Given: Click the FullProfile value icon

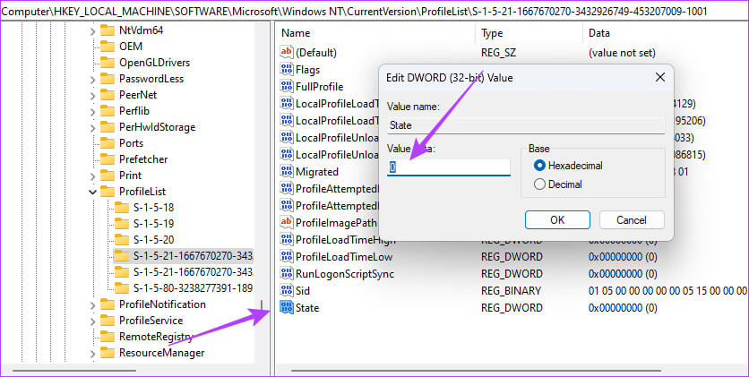Looking at the screenshot, I should [x=287, y=87].
